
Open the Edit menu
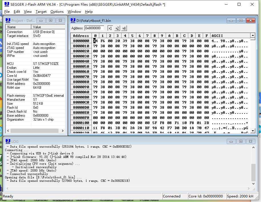(17, 12)
